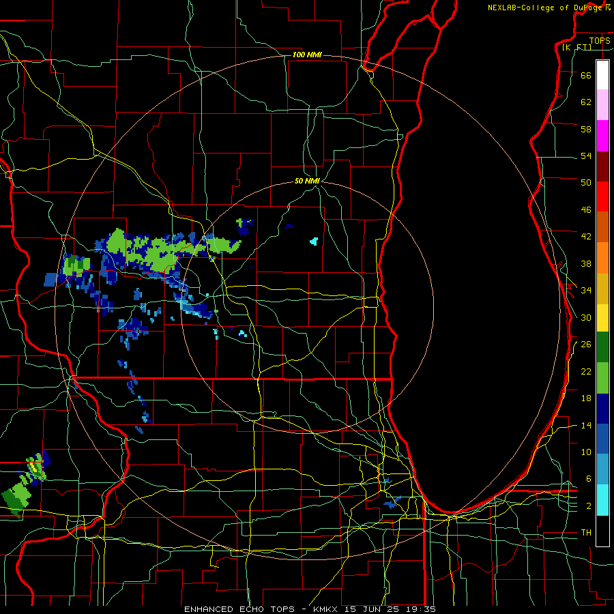Click the "TH" legend label
614x614 pixels.
[x=586, y=533]
